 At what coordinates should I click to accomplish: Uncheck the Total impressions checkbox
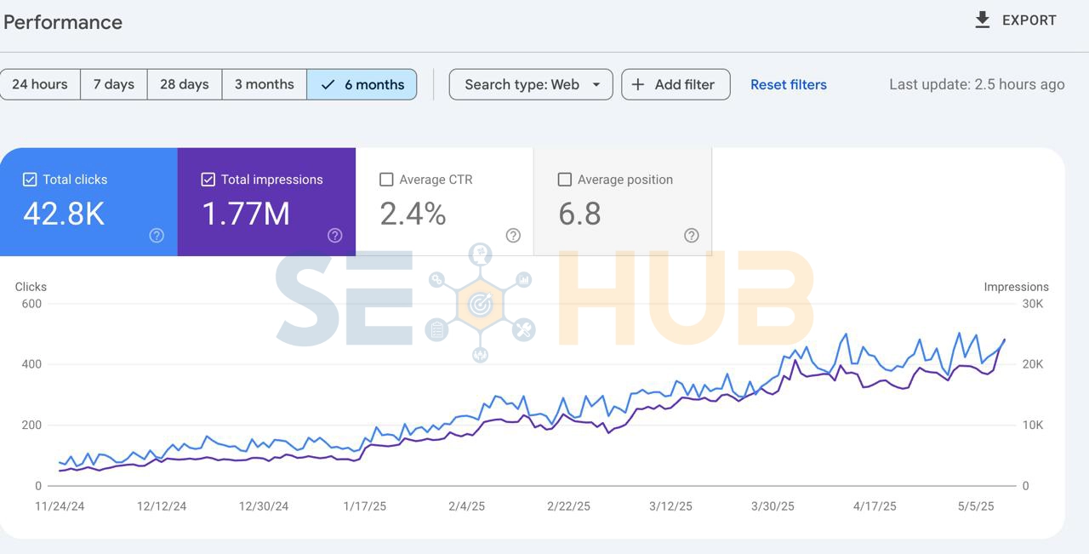(208, 180)
